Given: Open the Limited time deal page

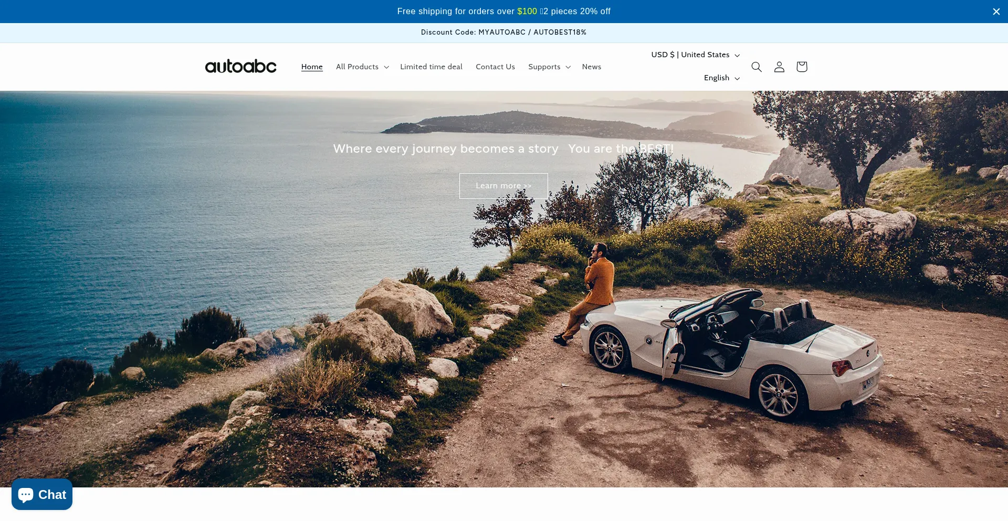Looking at the screenshot, I should pyautogui.click(x=431, y=67).
